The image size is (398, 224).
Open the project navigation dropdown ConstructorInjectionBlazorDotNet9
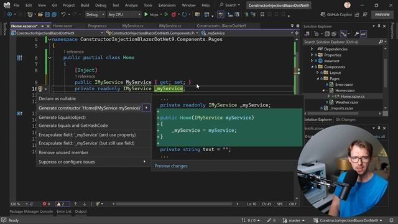[x=57, y=33]
